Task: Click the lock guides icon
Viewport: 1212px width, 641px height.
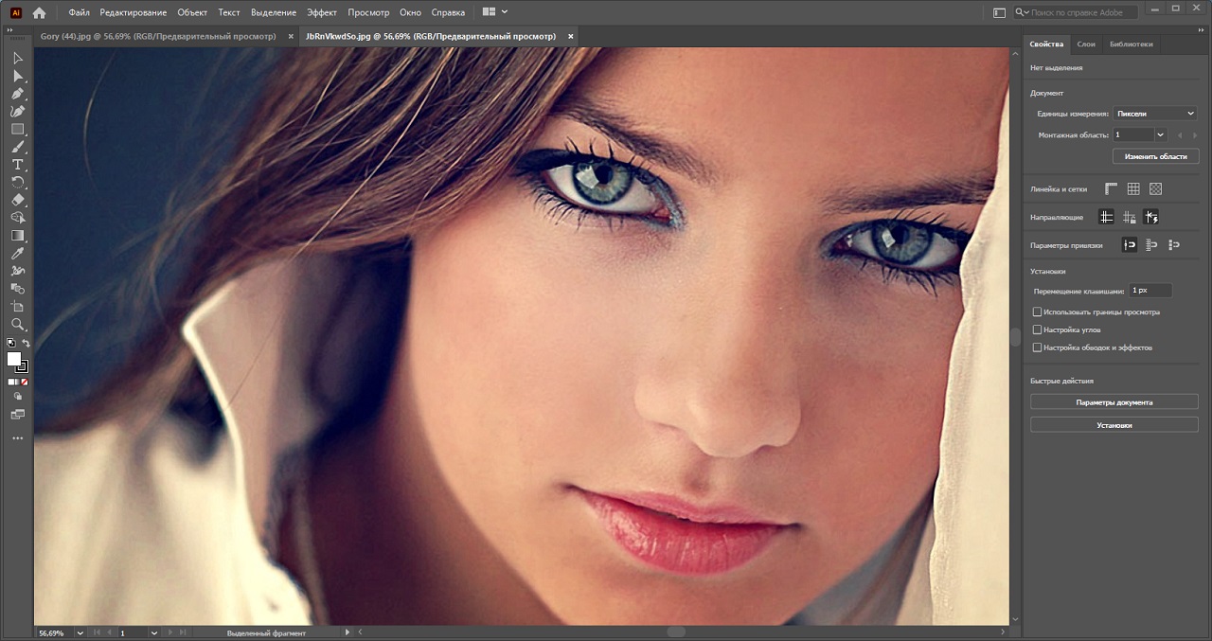Action: click(1128, 217)
